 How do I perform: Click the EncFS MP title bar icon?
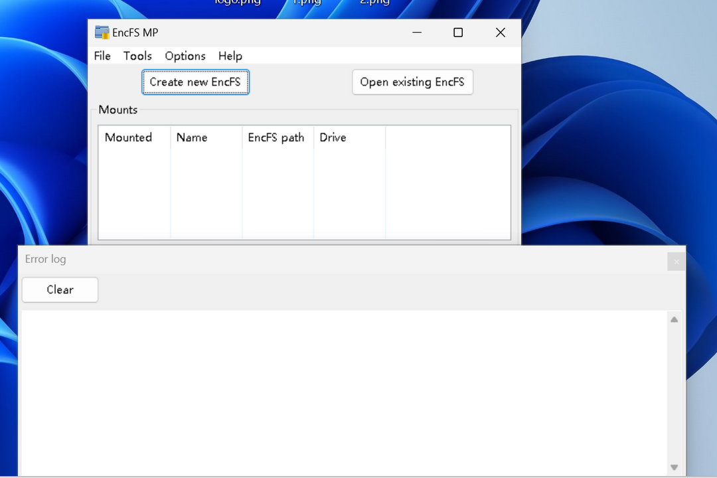[102, 32]
